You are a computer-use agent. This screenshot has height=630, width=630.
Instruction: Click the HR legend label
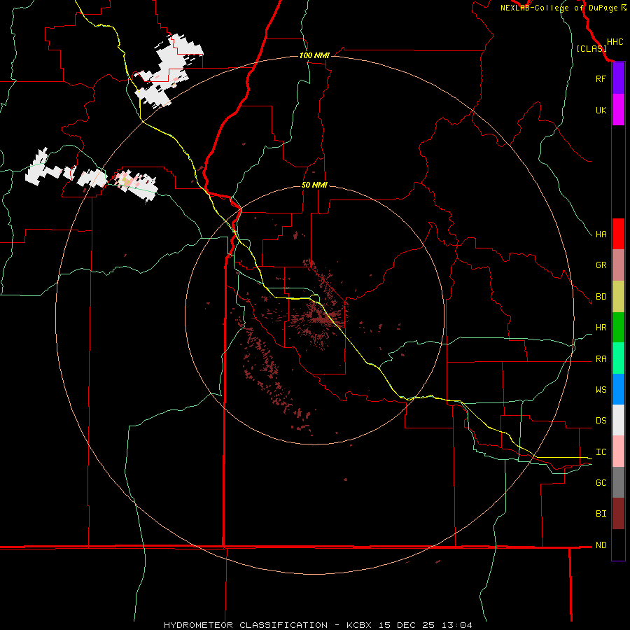(x=601, y=328)
